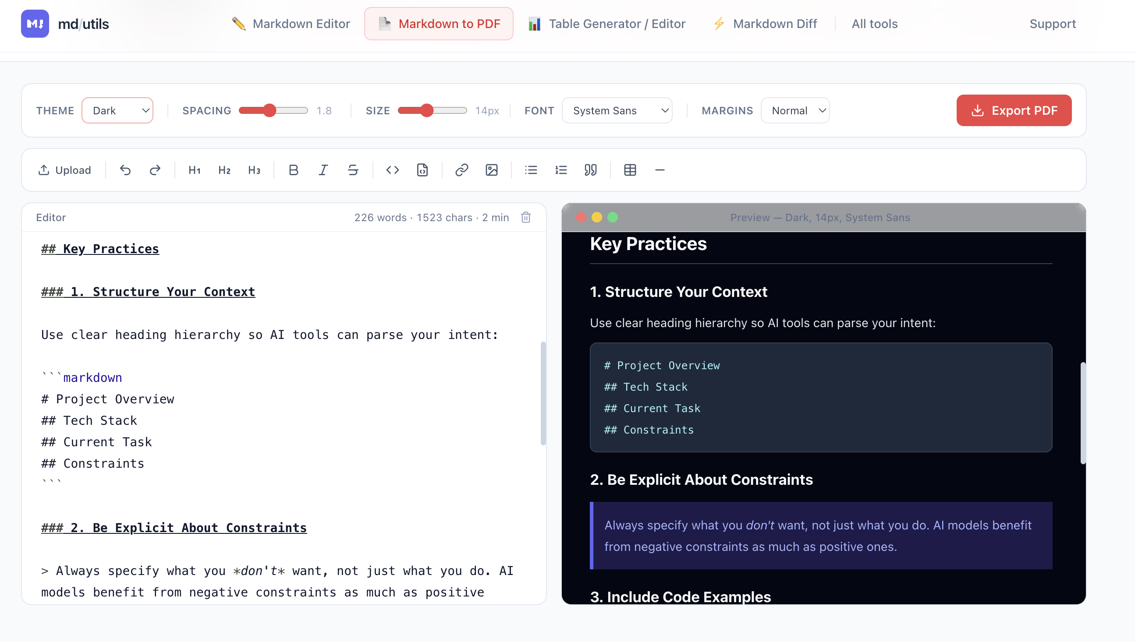Clear the editor with the trash icon
Screen dimensions: 1135x642
(x=526, y=217)
